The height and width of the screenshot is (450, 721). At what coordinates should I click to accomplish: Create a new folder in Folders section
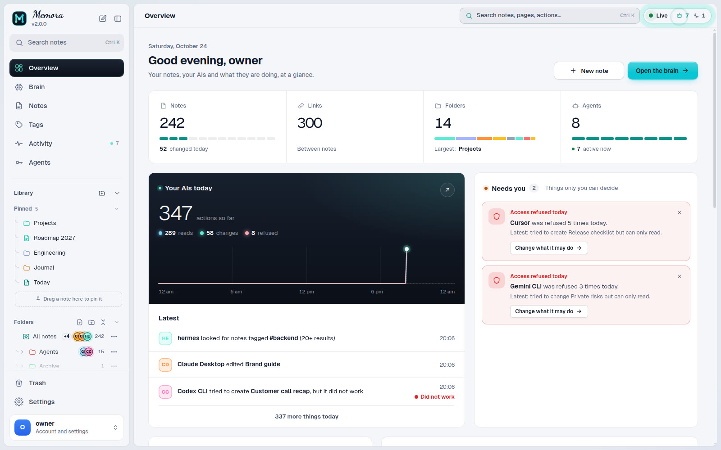click(x=91, y=322)
